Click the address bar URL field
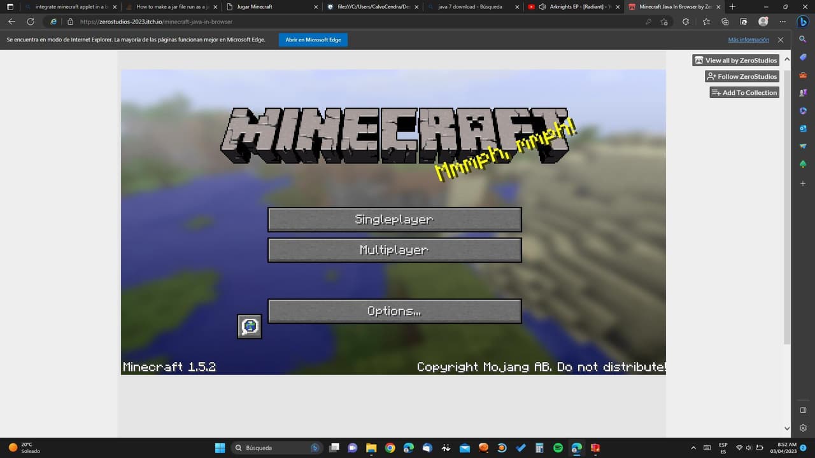Image resolution: width=815 pixels, height=458 pixels. [x=357, y=22]
